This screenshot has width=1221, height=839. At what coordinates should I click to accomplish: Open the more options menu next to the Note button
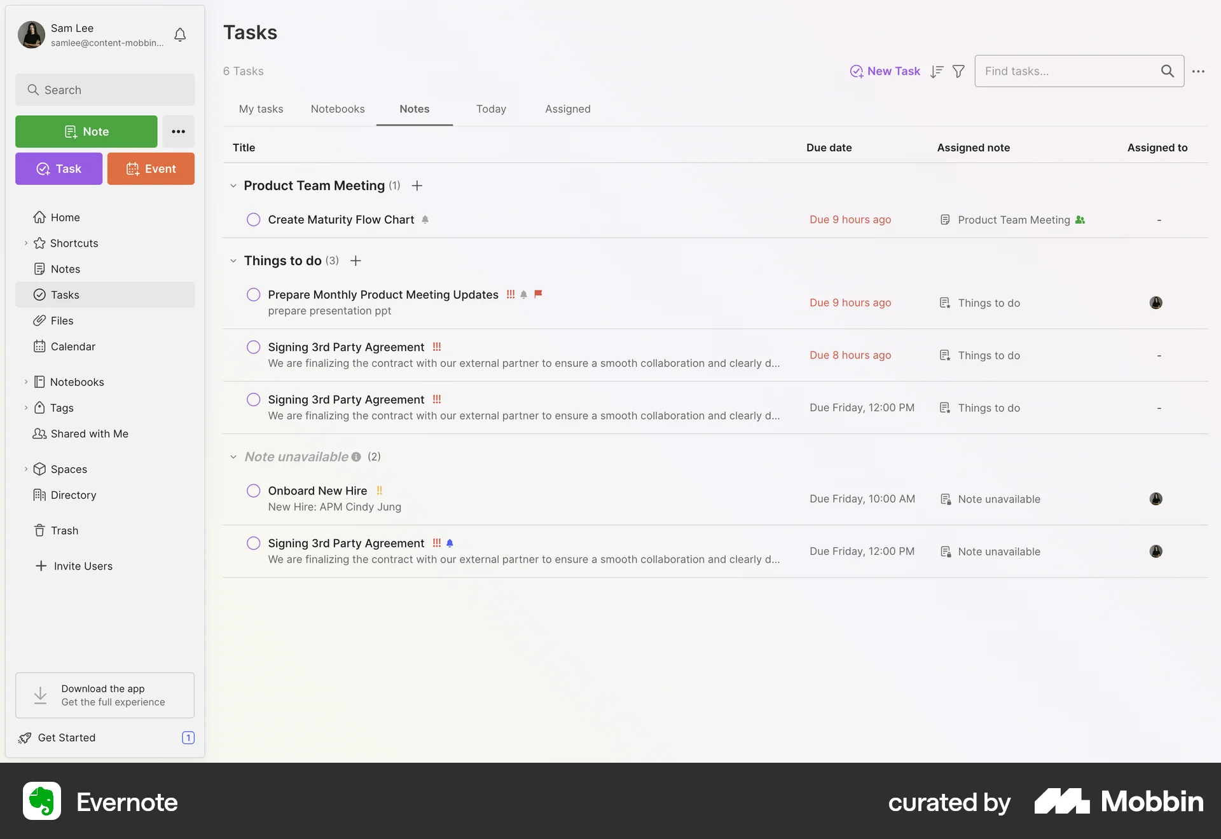(178, 131)
